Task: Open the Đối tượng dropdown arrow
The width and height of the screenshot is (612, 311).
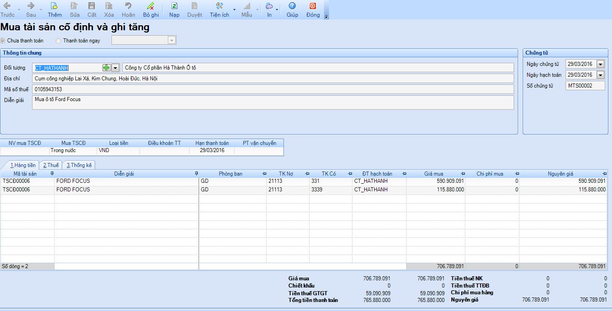Action: point(115,68)
